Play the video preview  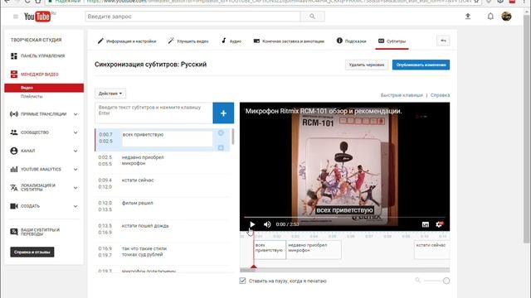(x=252, y=224)
